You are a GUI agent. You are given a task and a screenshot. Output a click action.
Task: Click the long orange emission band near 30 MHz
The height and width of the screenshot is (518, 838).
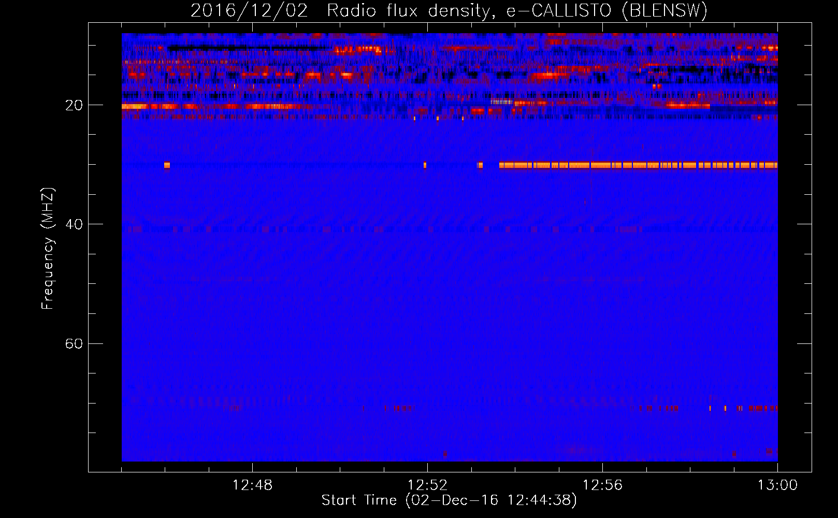(638, 165)
